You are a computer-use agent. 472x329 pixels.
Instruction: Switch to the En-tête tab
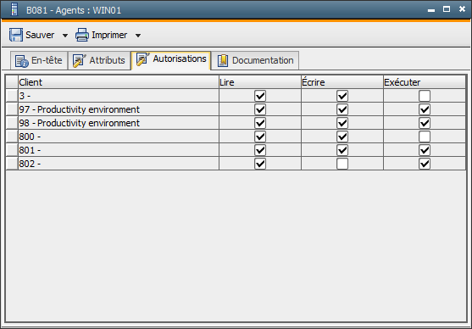[39, 60]
